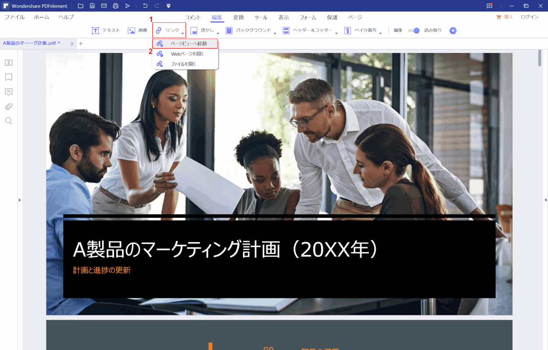
Task: Click the 購入 cart link
Action: tap(504, 17)
